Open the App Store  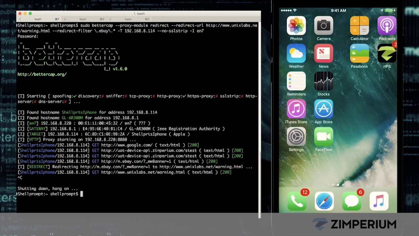point(323,109)
